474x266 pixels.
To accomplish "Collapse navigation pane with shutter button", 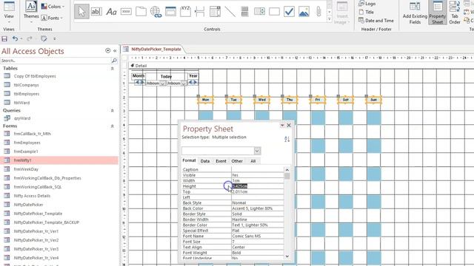I will 115,51.
